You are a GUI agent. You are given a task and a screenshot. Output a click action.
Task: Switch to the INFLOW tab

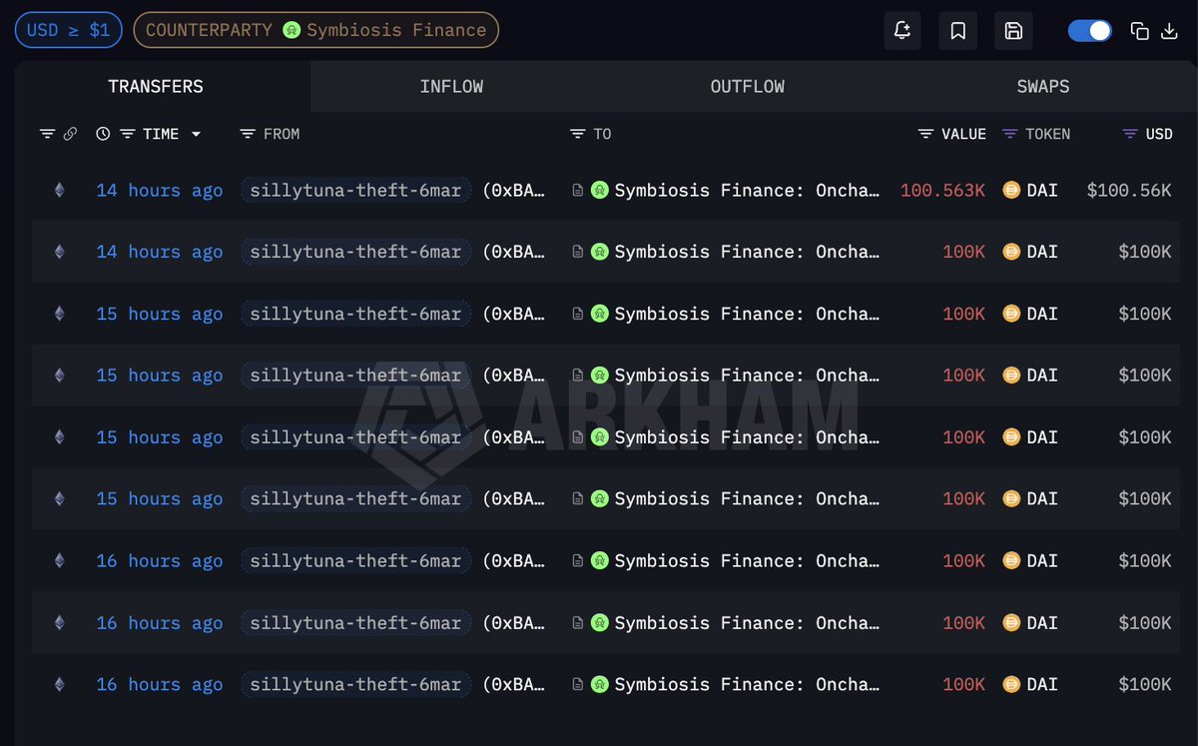coord(451,87)
